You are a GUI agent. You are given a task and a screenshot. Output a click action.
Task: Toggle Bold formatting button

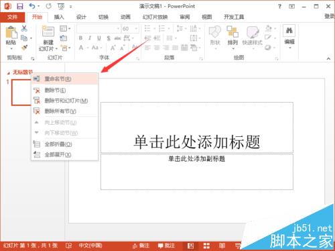[x=80, y=38]
